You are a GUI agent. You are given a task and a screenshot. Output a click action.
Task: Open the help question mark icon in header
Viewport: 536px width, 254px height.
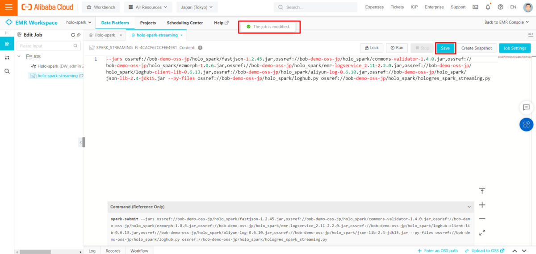pos(500,7)
